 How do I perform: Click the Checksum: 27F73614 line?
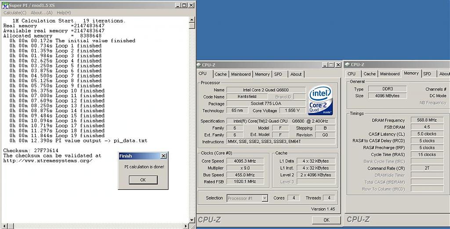(31, 151)
